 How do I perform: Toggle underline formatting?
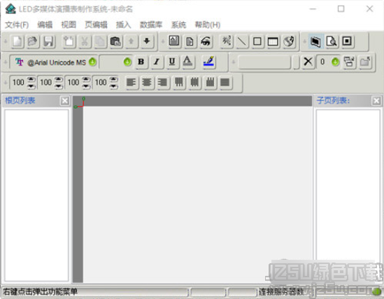[172, 62]
